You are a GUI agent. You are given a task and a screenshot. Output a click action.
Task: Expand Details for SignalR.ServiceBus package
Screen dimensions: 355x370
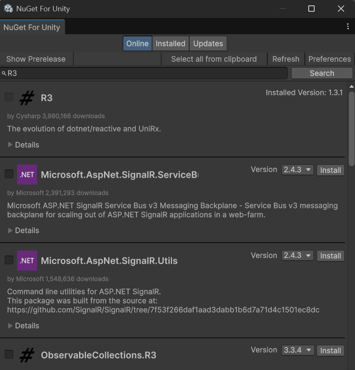tap(23, 230)
